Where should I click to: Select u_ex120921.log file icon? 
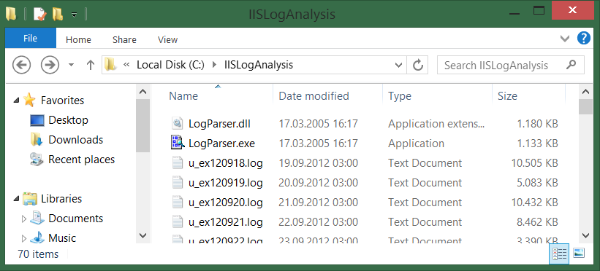tap(178, 221)
